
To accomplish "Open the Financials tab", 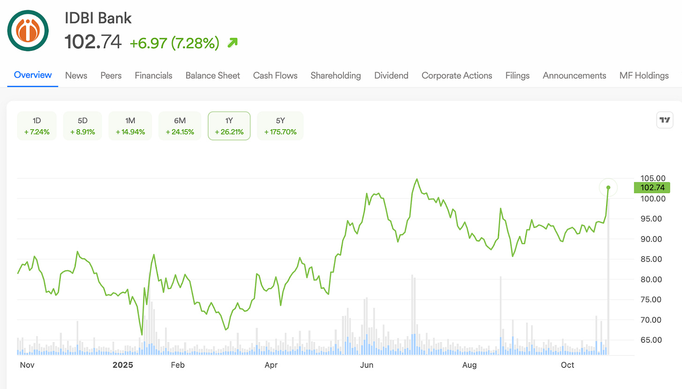I will coord(154,75).
